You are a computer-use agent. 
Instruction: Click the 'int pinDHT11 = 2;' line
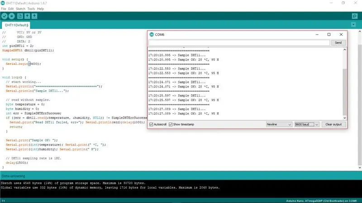pyautogui.click(x=18, y=46)
